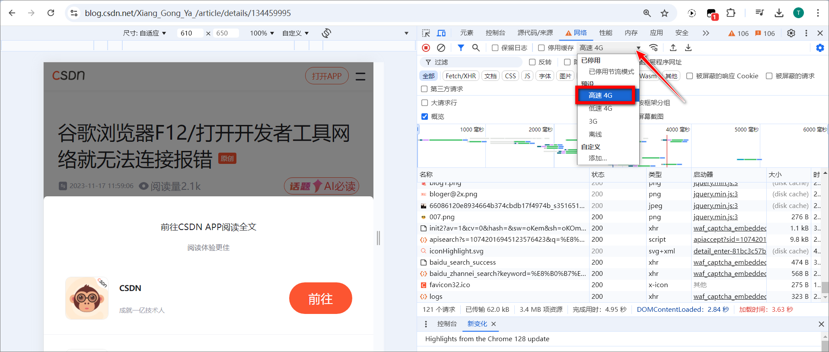Click the DevTools customize three-dot menu
The width and height of the screenshot is (829, 352).
coord(806,33)
